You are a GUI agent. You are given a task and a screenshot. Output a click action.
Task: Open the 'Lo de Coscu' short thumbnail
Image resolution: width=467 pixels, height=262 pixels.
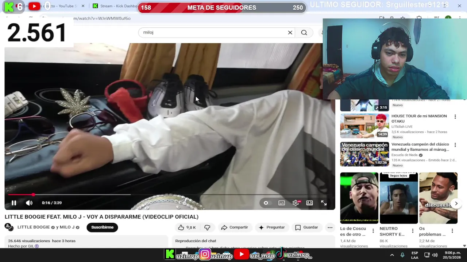click(359, 198)
